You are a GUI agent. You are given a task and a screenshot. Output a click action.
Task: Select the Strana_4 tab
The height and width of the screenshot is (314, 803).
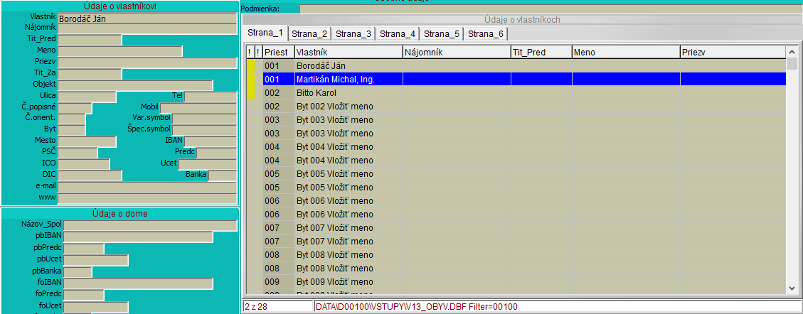point(398,34)
